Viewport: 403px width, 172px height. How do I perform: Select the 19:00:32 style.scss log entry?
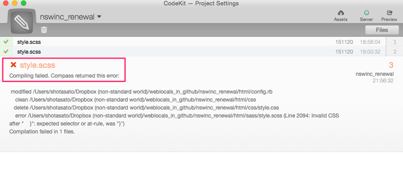(x=201, y=51)
